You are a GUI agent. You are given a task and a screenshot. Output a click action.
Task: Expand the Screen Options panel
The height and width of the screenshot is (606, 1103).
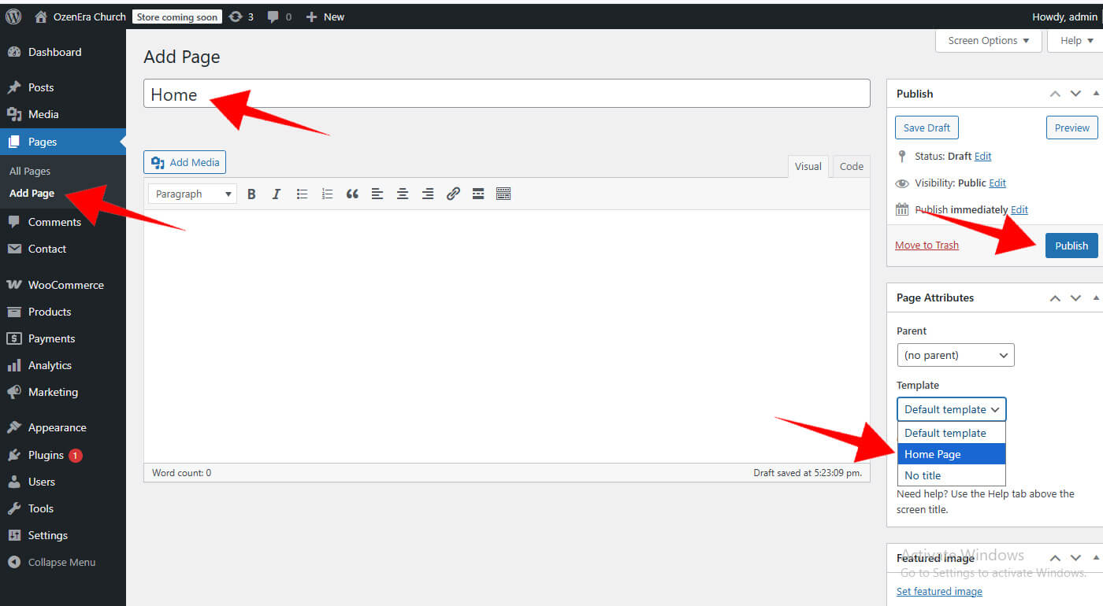[x=988, y=41]
